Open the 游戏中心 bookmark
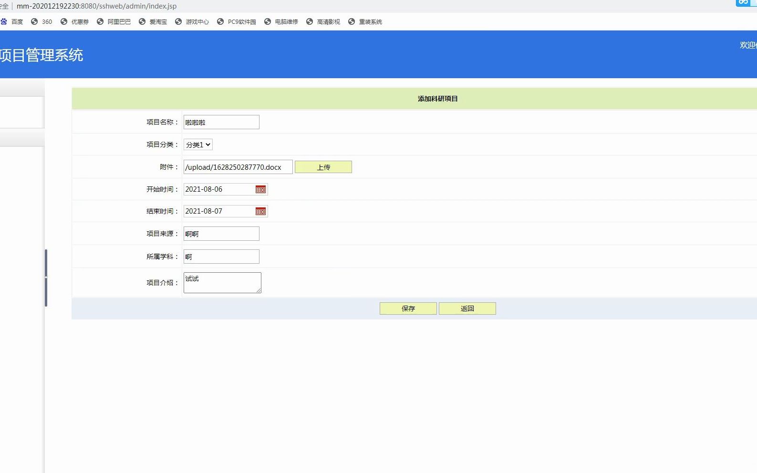 coord(192,21)
